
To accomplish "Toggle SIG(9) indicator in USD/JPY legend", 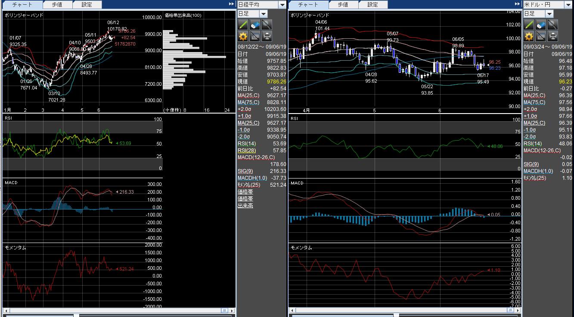I will coord(531,164).
